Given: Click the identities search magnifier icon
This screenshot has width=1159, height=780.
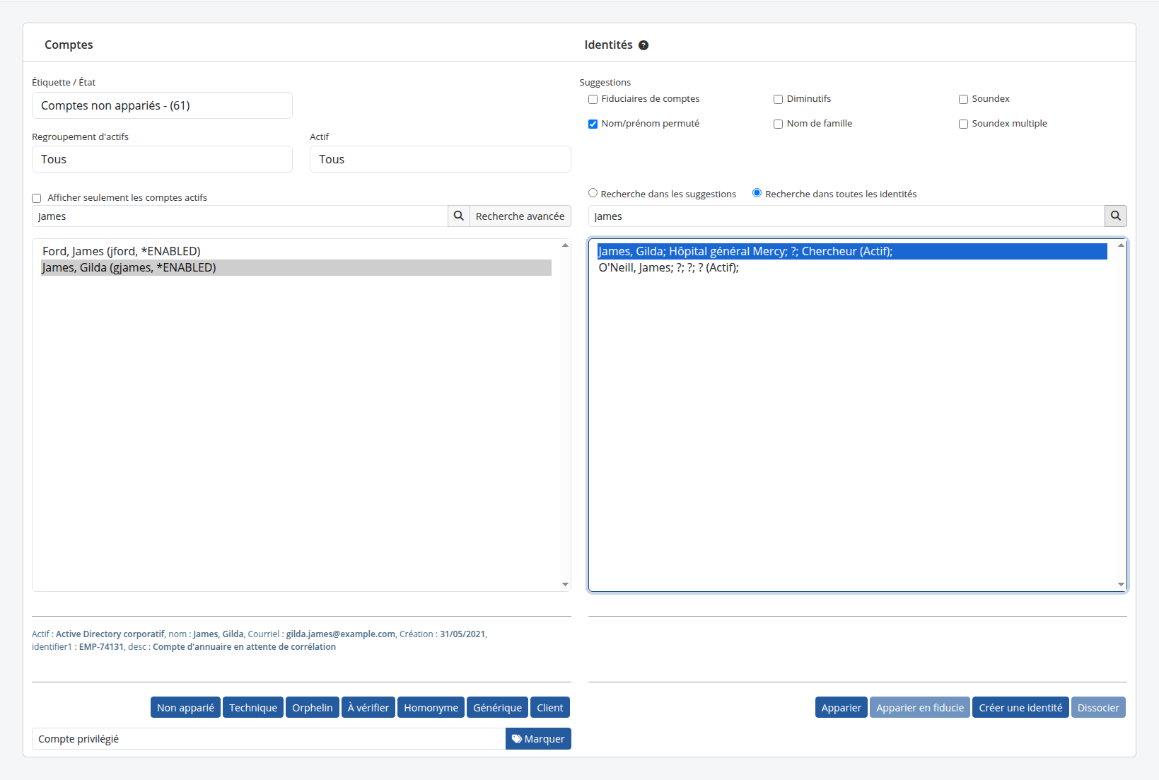Looking at the screenshot, I should (x=1116, y=216).
